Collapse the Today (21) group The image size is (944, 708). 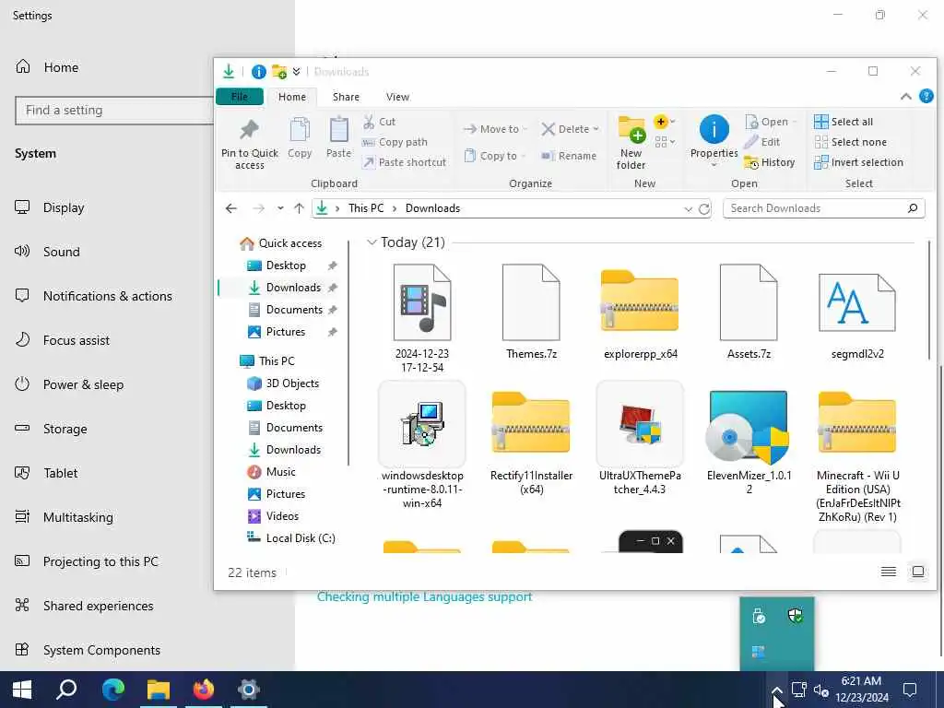[x=372, y=242]
